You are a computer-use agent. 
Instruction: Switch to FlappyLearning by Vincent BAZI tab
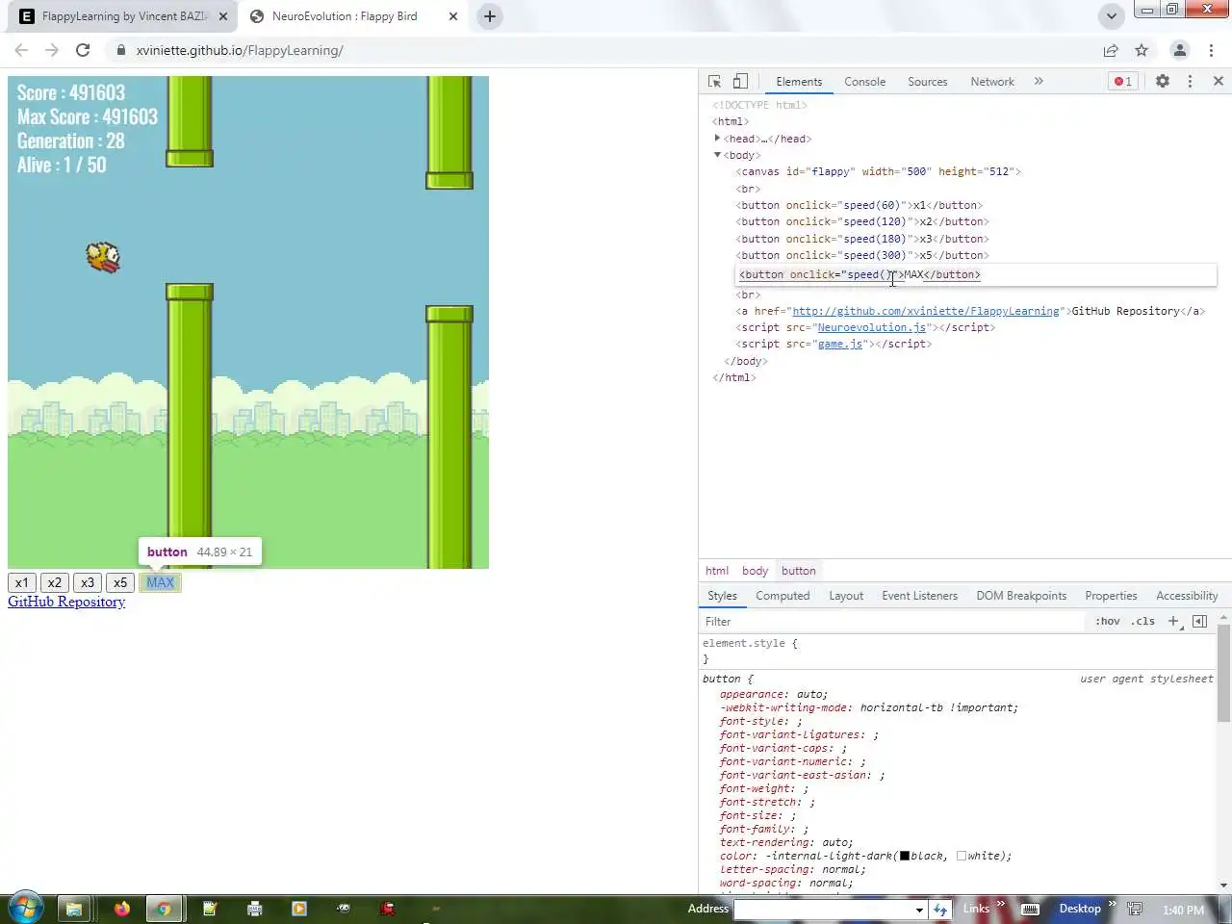(125, 16)
